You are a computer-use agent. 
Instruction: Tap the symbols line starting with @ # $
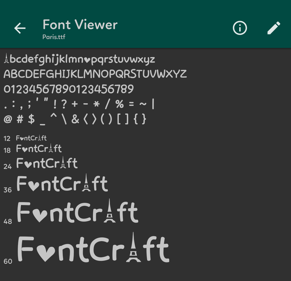click(x=75, y=119)
